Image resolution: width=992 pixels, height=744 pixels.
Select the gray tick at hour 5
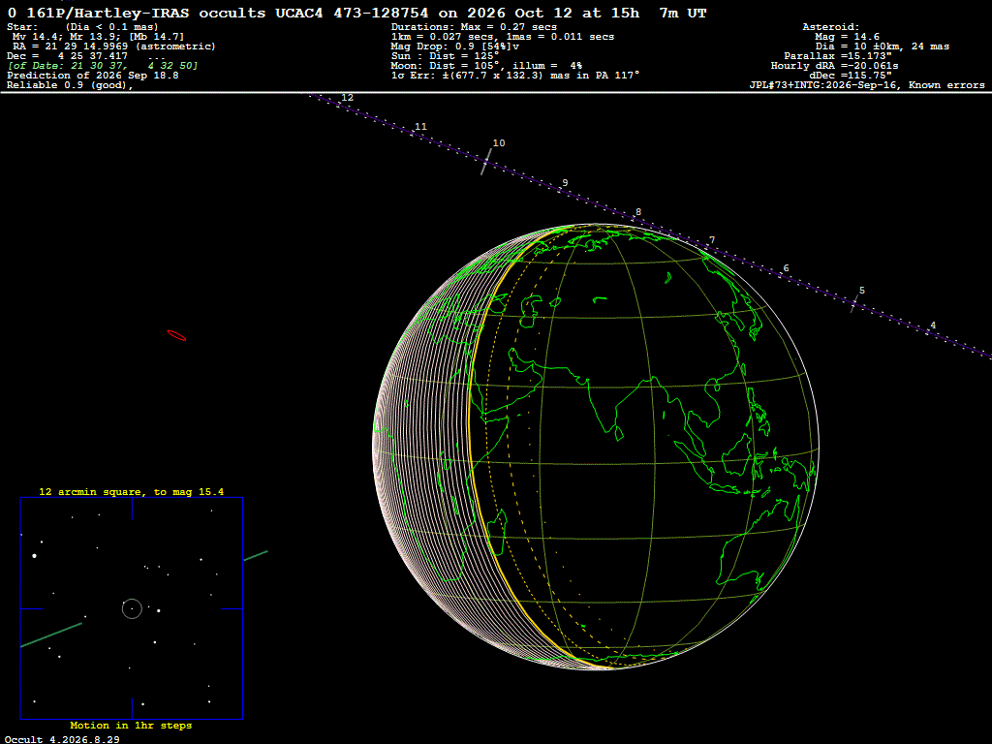(x=855, y=304)
